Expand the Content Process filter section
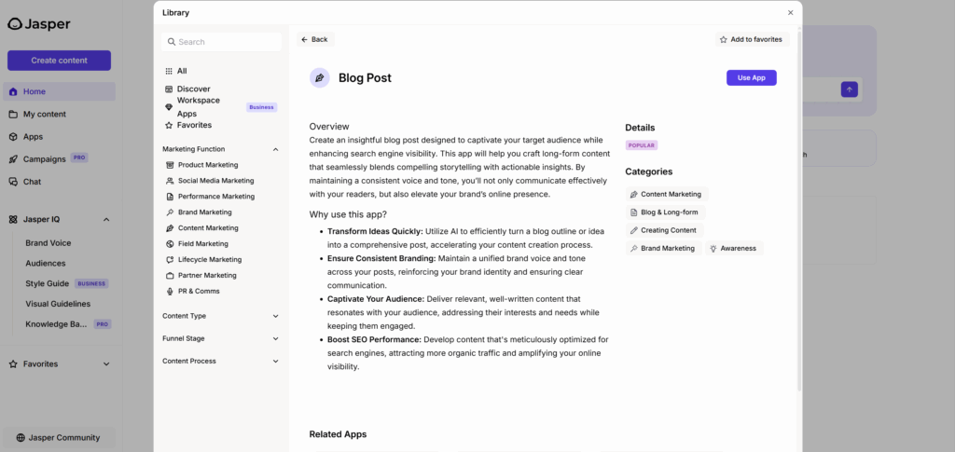 pyautogui.click(x=275, y=361)
